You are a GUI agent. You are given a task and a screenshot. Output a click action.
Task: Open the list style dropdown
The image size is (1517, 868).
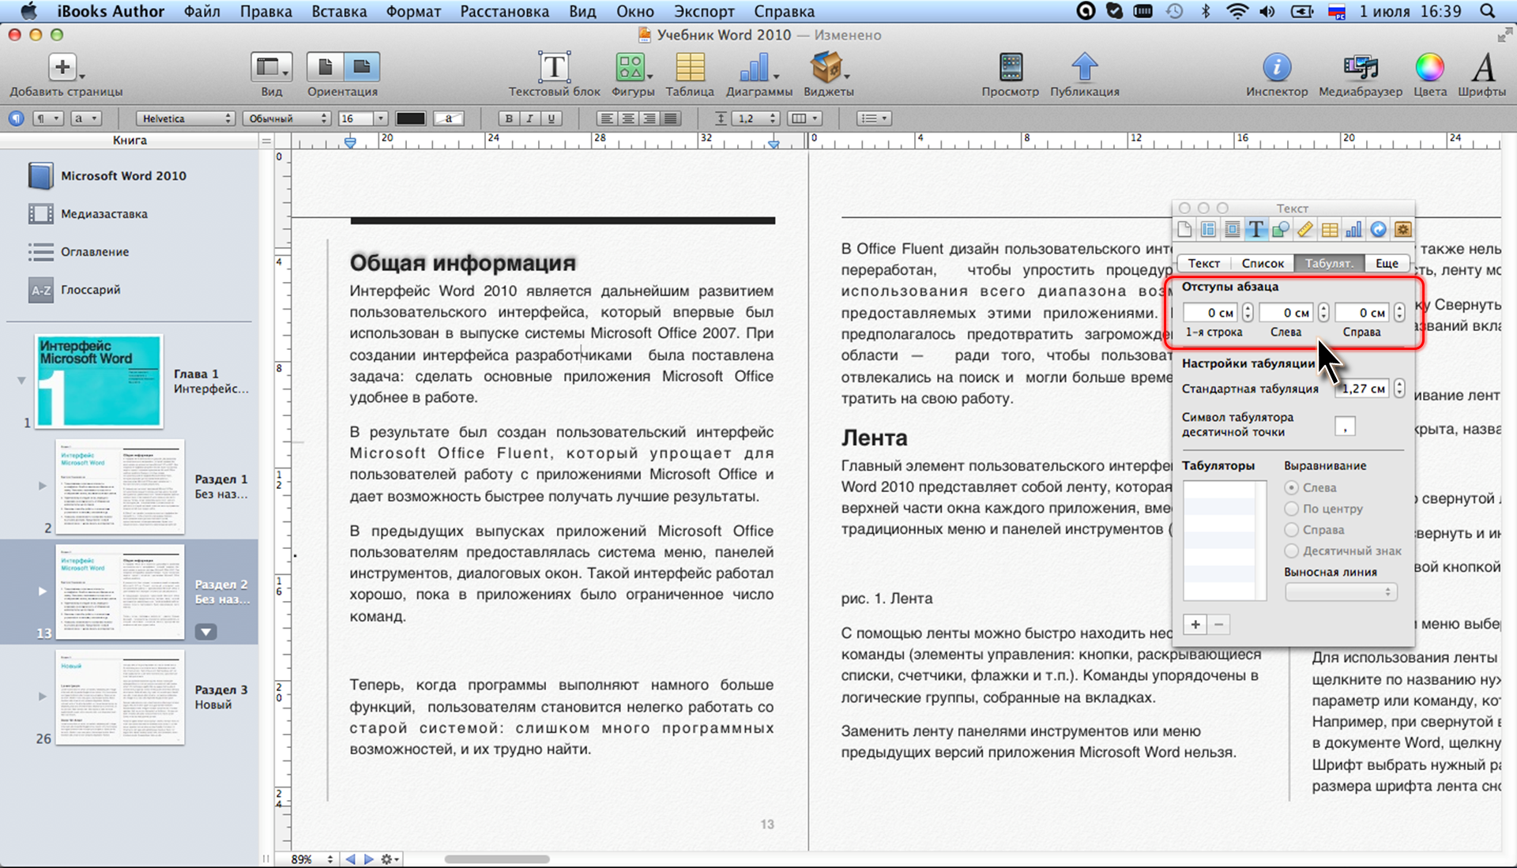[x=875, y=118]
